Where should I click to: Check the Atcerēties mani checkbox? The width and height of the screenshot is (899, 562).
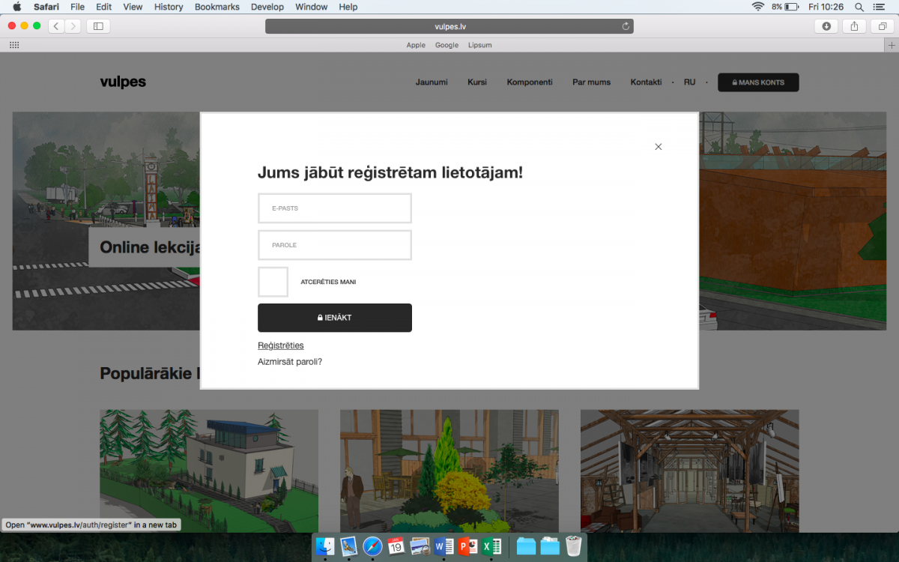pyautogui.click(x=273, y=282)
